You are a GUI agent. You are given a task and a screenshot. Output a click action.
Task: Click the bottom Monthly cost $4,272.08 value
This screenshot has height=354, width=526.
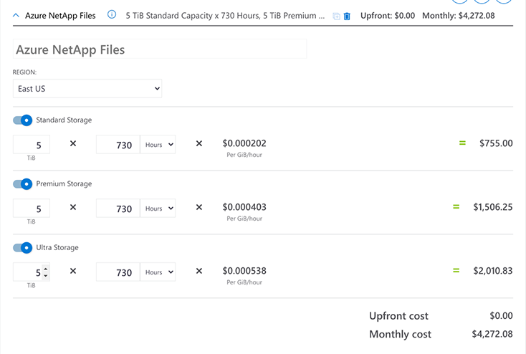click(x=492, y=334)
